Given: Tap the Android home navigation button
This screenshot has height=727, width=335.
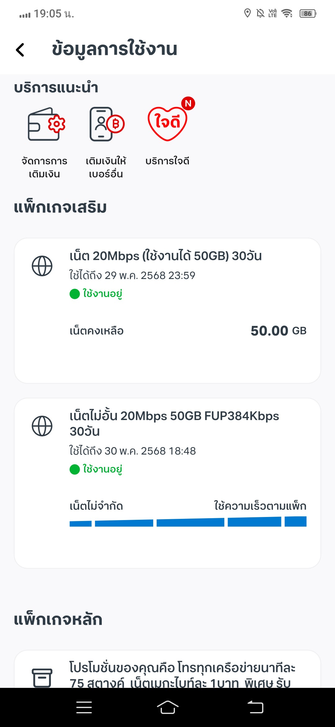Looking at the screenshot, I should pyautogui.click(x=167, y=707).
